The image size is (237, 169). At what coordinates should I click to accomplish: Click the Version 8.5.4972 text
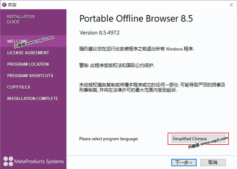point(100,33)
